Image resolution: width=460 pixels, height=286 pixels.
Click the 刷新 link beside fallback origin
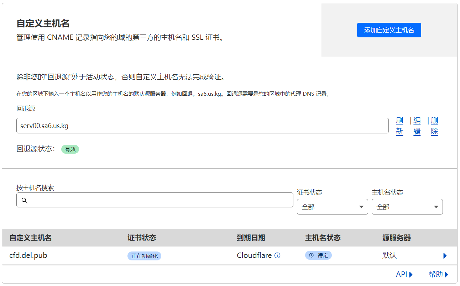pyautogui.click(x=399, y=126)
